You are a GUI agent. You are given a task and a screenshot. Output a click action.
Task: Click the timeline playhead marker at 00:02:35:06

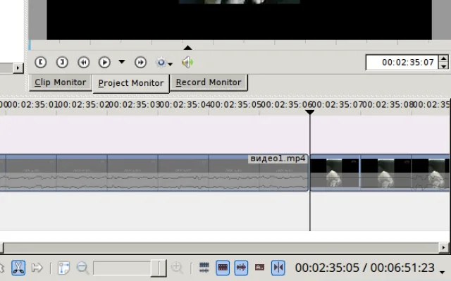[310, 112]
